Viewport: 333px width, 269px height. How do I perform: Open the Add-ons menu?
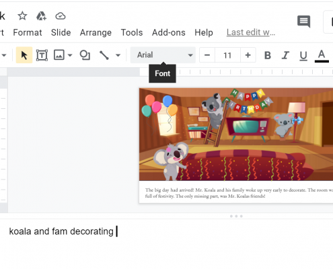pyautogui.click(x=169, y=33)
